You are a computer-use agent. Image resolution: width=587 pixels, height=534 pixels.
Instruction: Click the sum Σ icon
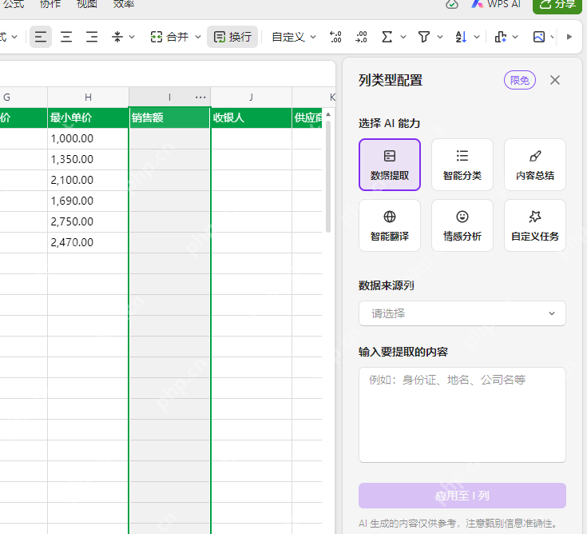(387, 37)
